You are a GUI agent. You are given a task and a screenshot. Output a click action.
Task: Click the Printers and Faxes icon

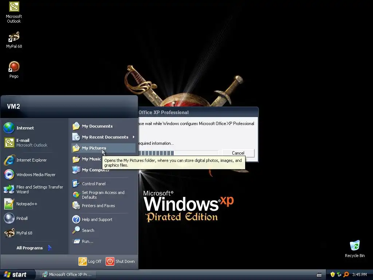click(76, 206)
